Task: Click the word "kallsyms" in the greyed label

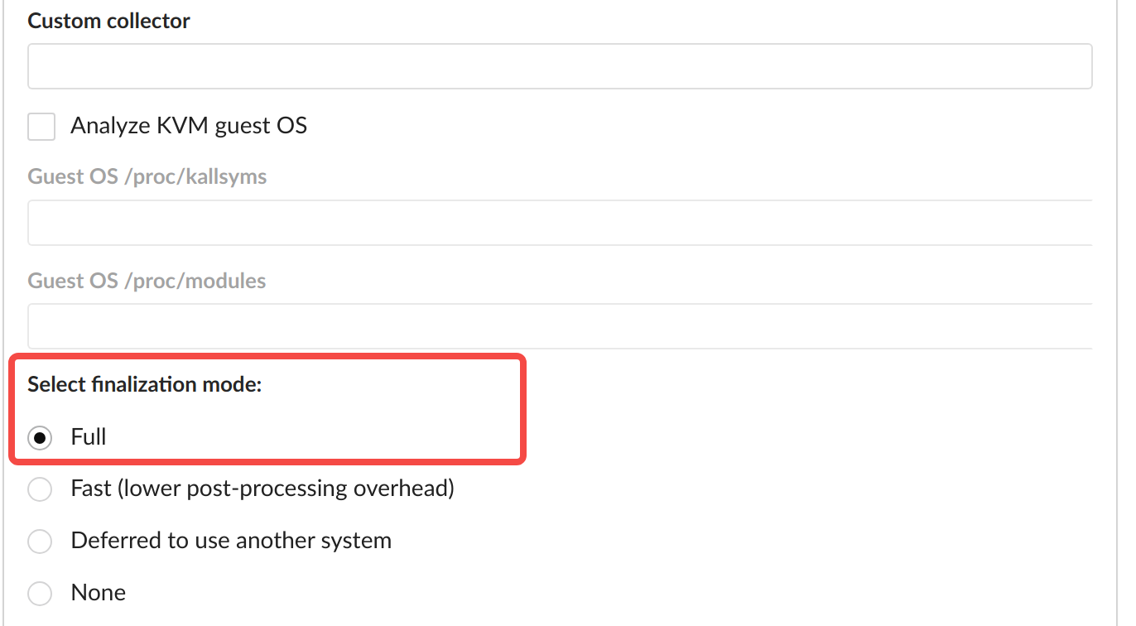Action: coord(226,176)
